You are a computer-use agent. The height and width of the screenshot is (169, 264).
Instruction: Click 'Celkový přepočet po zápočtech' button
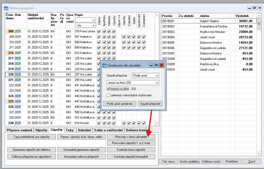pos(32,156)
